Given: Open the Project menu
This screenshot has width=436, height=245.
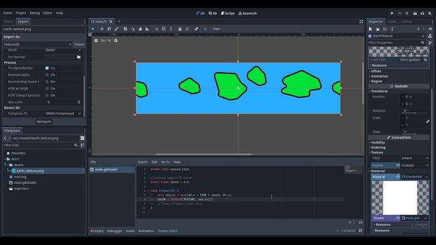Looking at the screenshot, I should 20,13.
